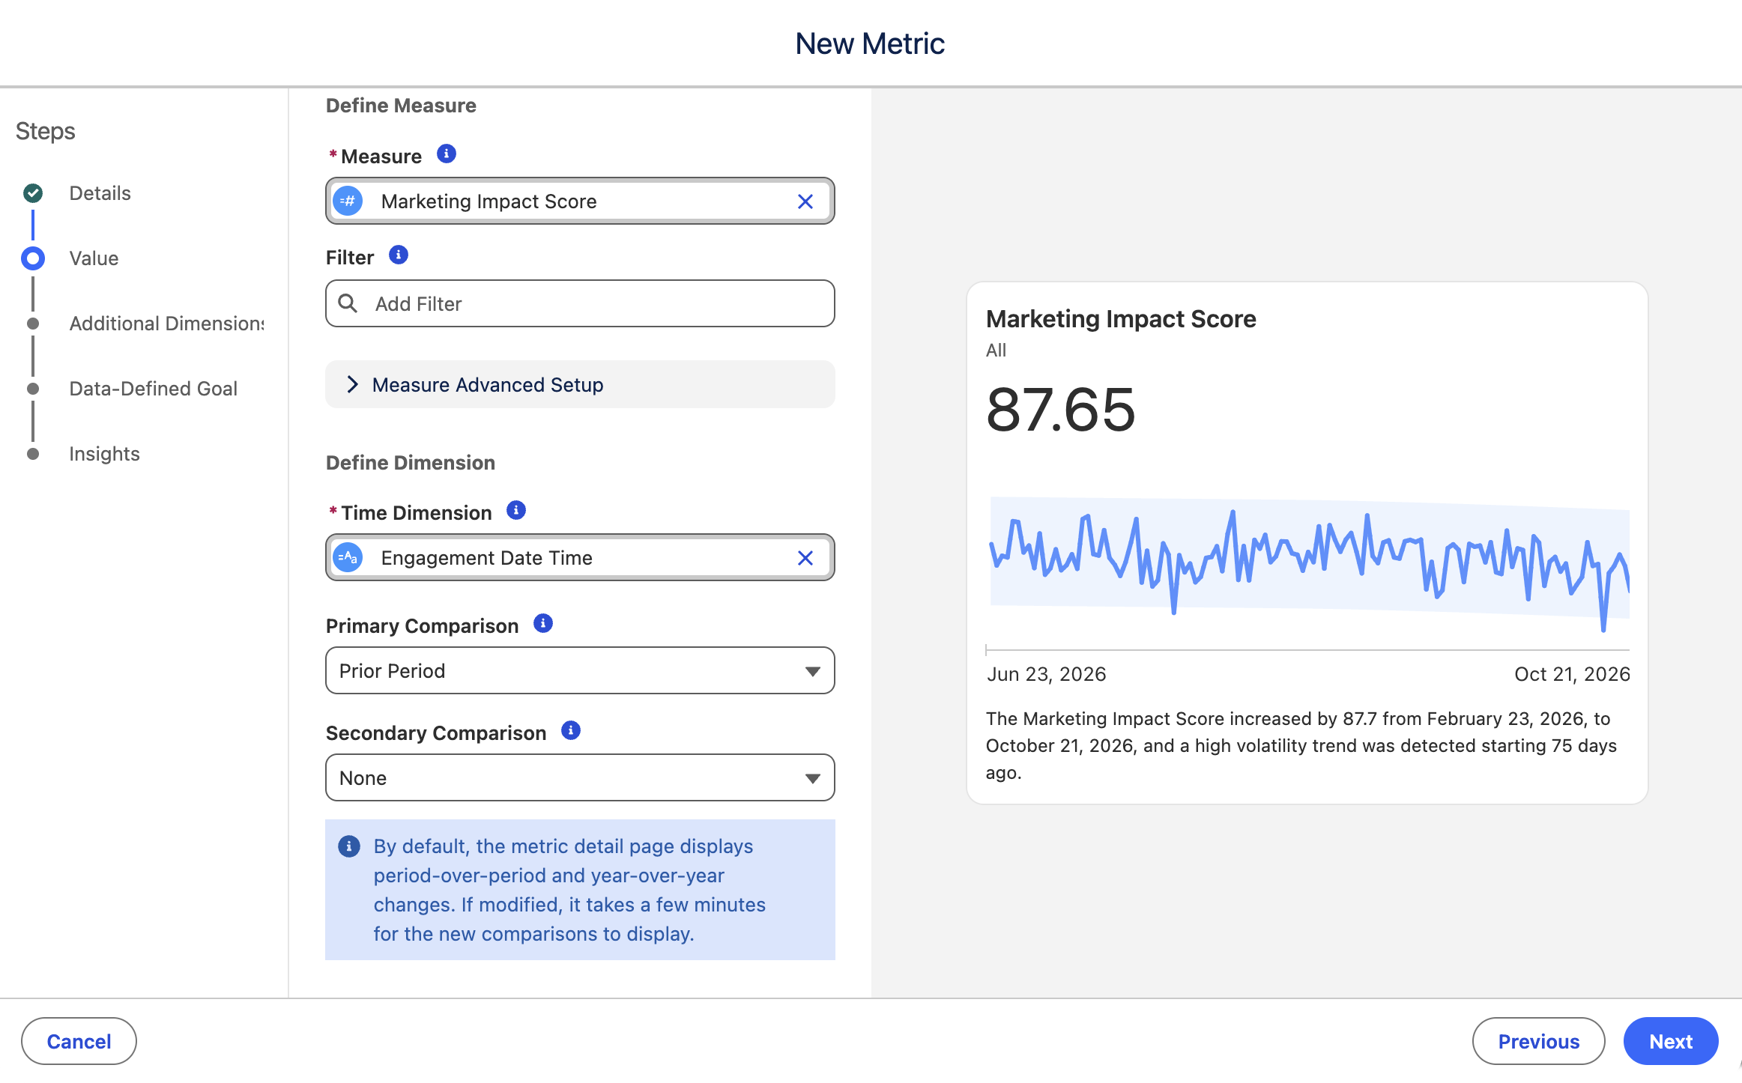Click the Primary Comparison info icon
Image resolution: width=1742 pixels, height=1083 pixels.
coord(543,624)
